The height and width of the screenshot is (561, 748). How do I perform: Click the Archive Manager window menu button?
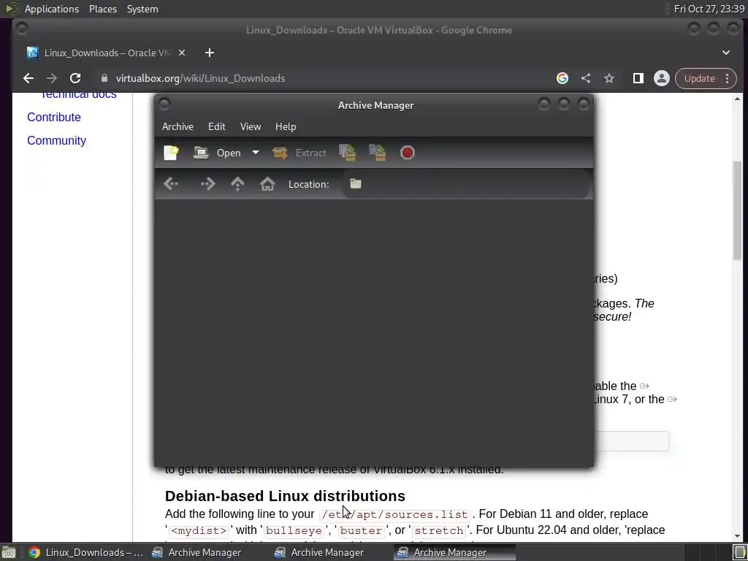[164, 104]
